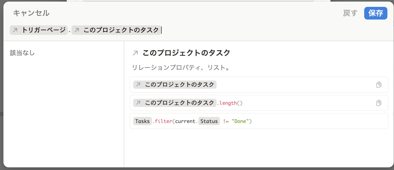Image resolution: width=394 pixels, height=170 pixels.
Task: Click the Tasks chip in the filter example
Action: (142, 121)
